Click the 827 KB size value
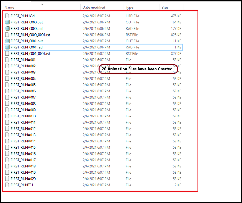The image size is (242, 203). [176, 54]
